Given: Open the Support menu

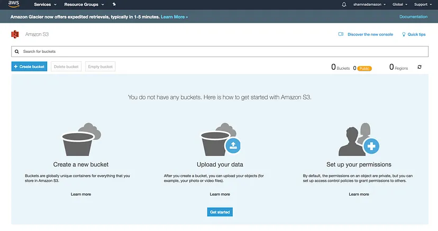Looking at the screenshot, I should (422, 4).
